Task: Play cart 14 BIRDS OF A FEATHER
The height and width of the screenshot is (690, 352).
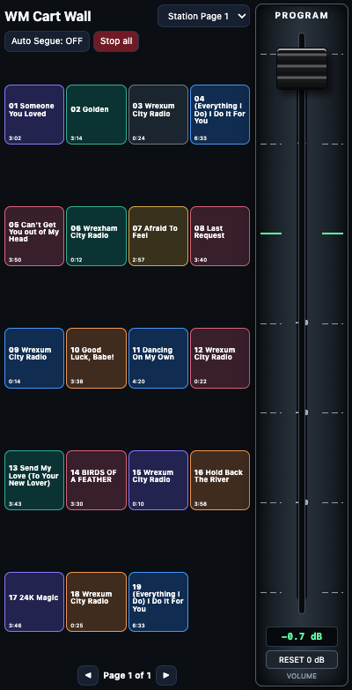Action: [x=96, y=480]
